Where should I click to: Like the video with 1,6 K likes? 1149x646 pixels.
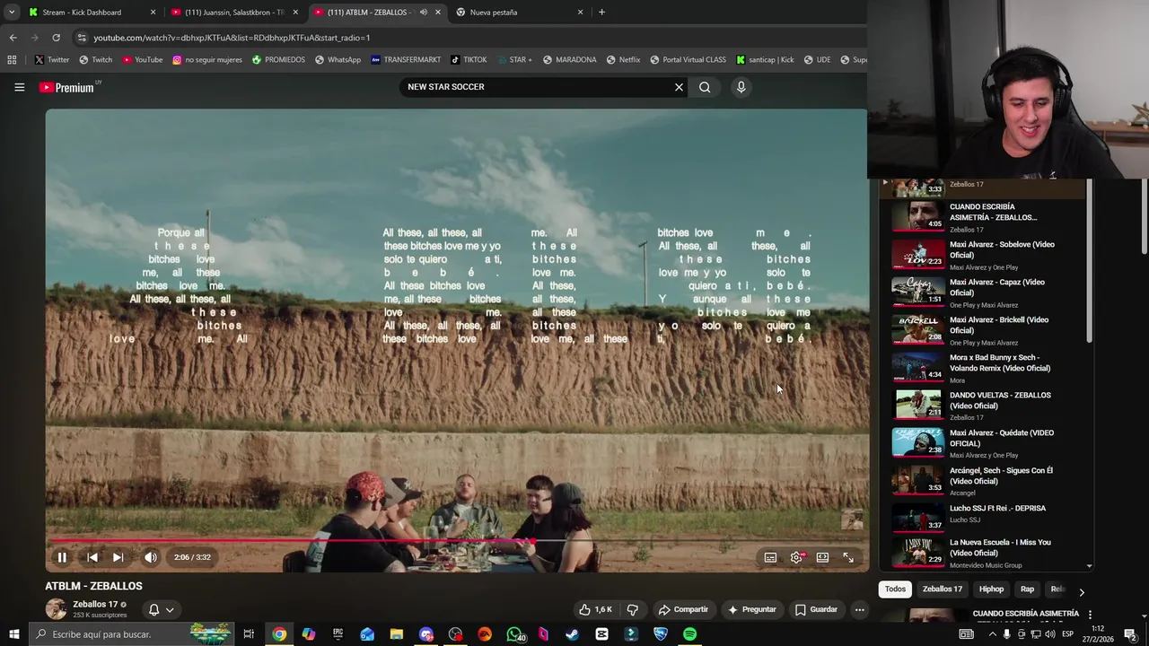[x=595, y=609]
